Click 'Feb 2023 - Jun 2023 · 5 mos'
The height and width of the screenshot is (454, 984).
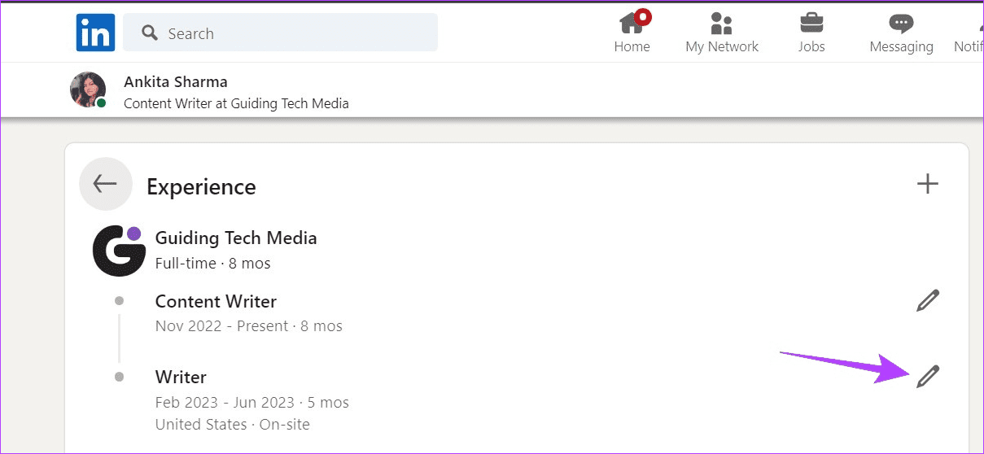click(x=252, y=403)
